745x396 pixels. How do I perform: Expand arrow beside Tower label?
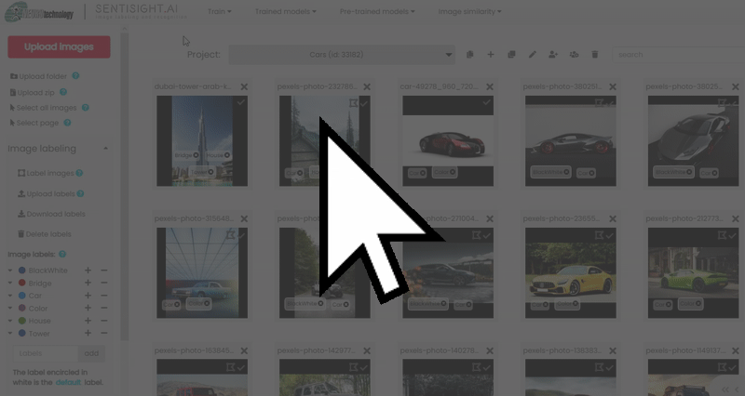[x=10, y=334]
